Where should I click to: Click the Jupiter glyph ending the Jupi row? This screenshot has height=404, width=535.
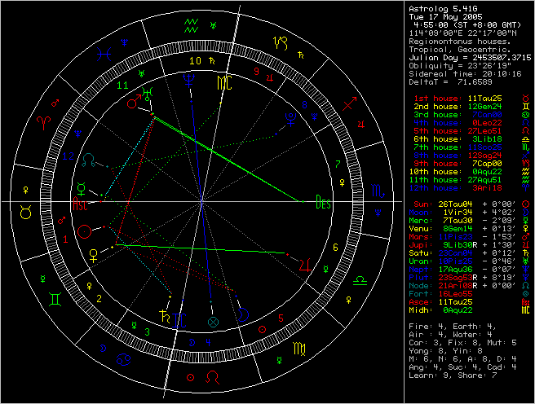tap(525, 244)
